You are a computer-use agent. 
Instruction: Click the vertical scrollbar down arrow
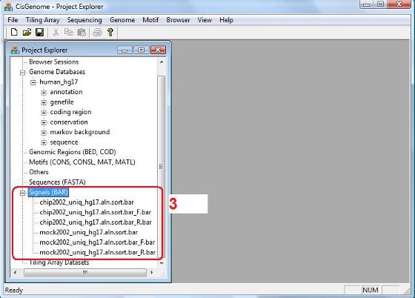(x=162, y=263)
